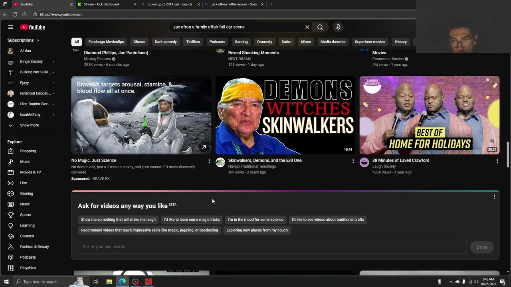Viewport: 511px width, 287px height.
Task: Click 'I'd like to learn some magic tricks'
Action: click(x=192, y=220)
